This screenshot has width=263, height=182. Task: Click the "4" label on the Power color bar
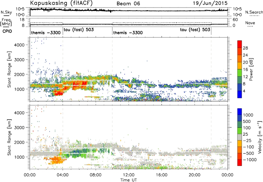point(244,91)
